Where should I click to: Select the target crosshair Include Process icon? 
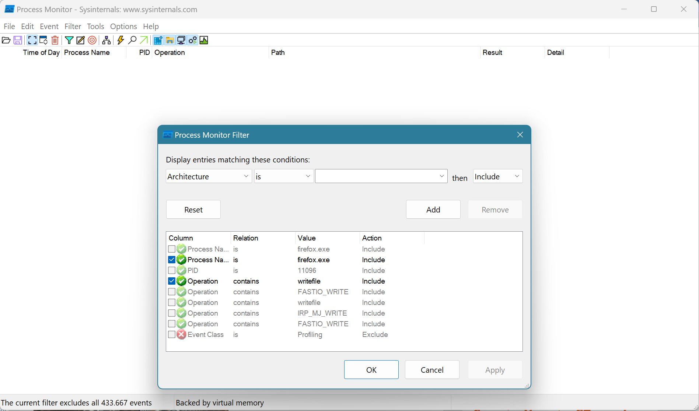pos(92,40)
